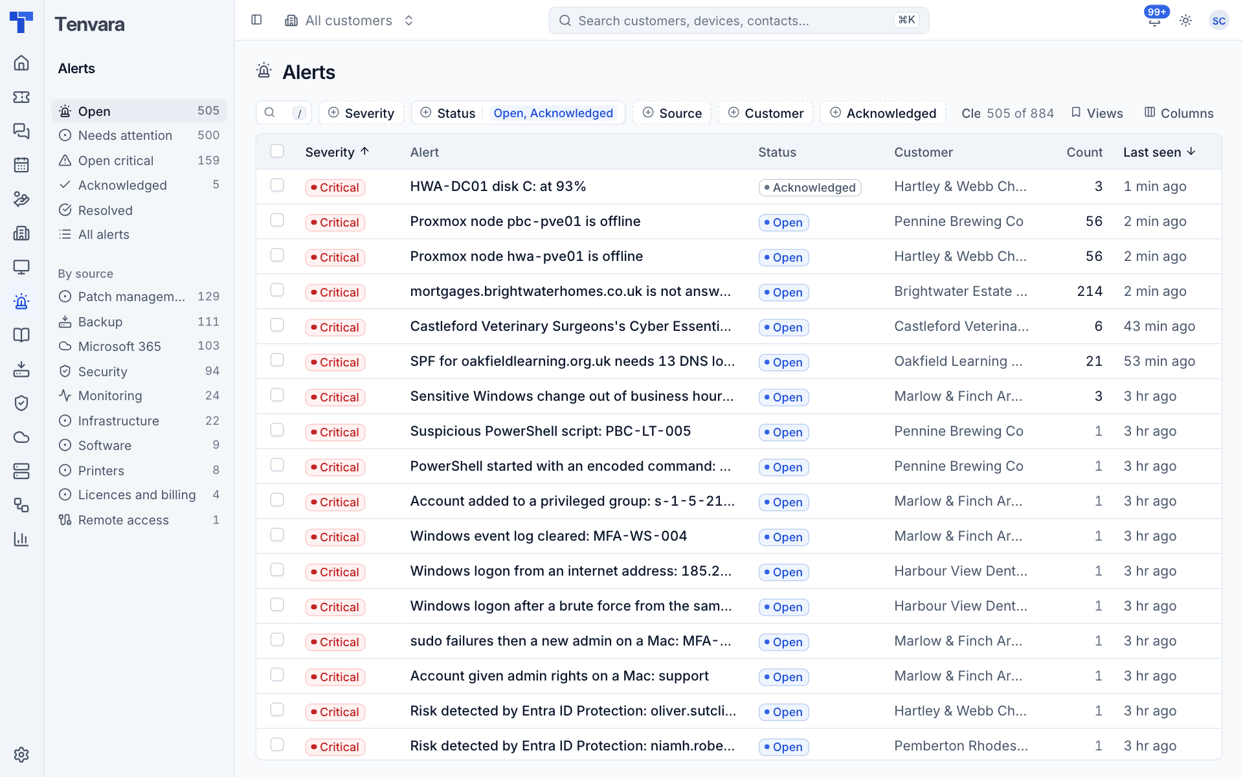Open the reports bar chart icon

click(21, 539)
